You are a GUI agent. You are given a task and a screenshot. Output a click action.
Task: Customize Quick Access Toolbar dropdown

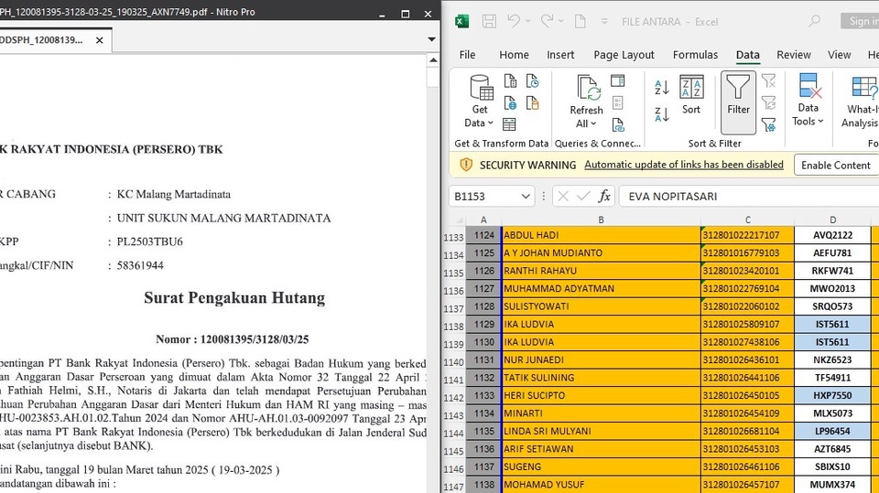click(604, 21)
